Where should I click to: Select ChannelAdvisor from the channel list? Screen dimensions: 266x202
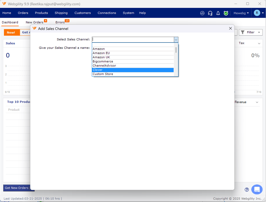pos(133,66)
